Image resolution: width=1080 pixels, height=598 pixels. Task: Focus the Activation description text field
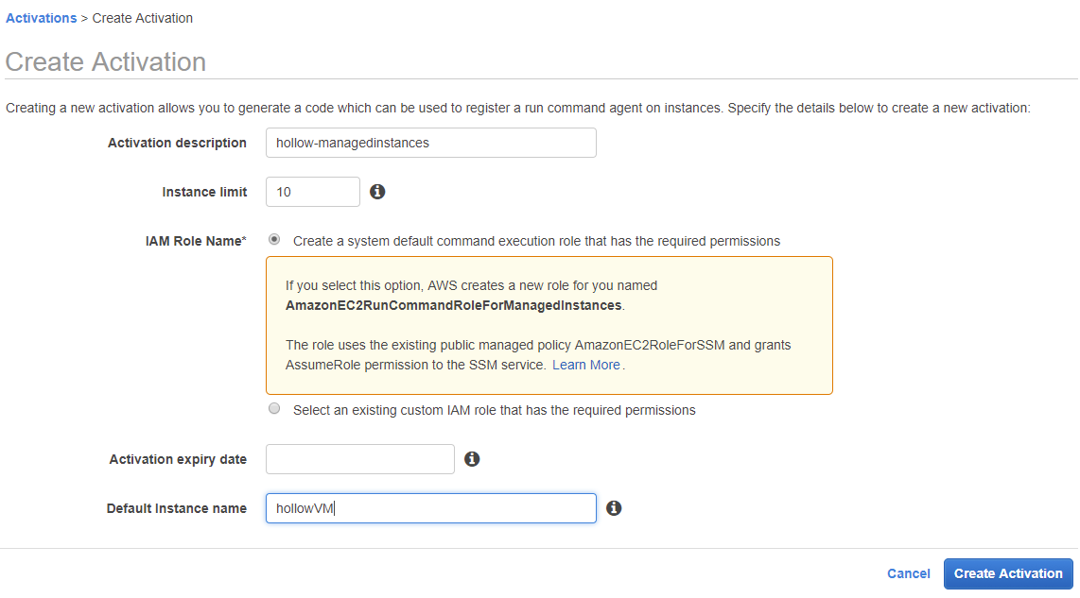(x=430, y=143)
